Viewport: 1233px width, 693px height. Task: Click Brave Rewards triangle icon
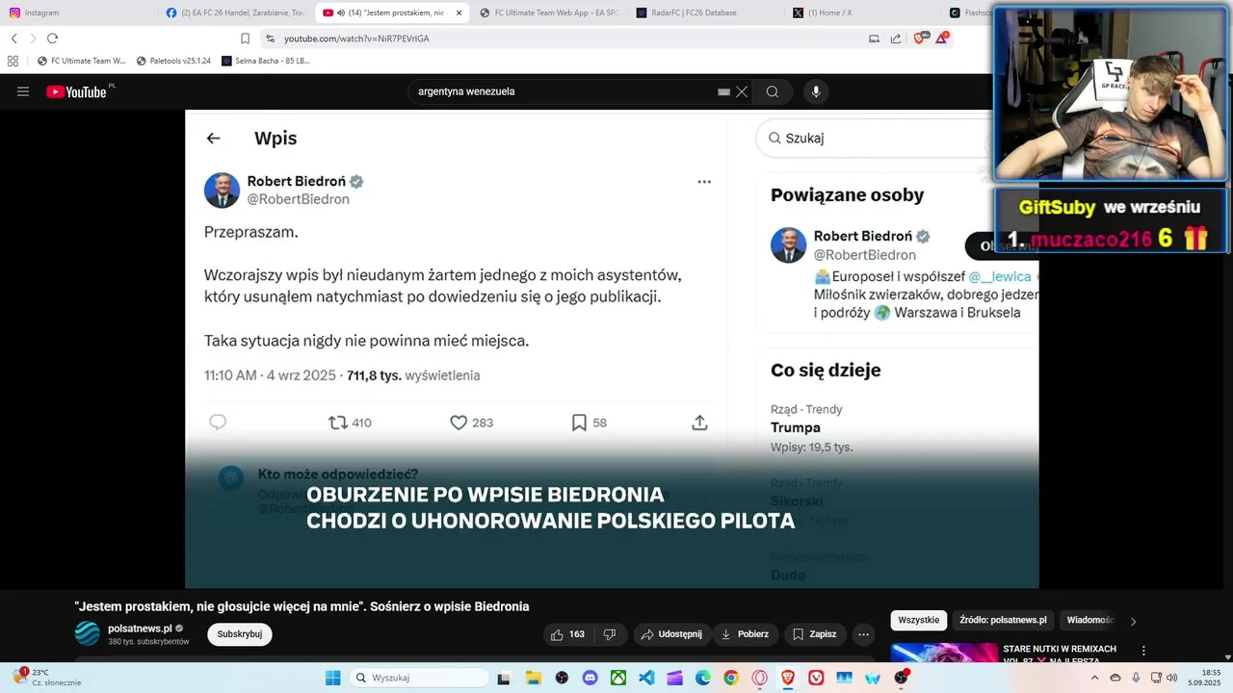942,38
